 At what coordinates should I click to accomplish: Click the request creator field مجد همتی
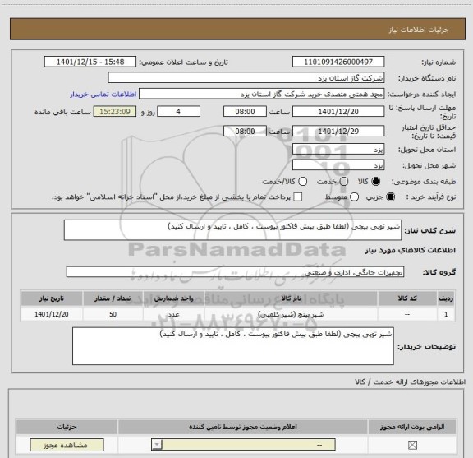[x=261, y=94]
